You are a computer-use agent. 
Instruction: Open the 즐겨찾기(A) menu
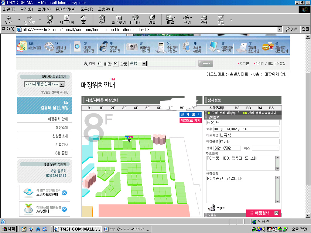(x=66, y=9)
